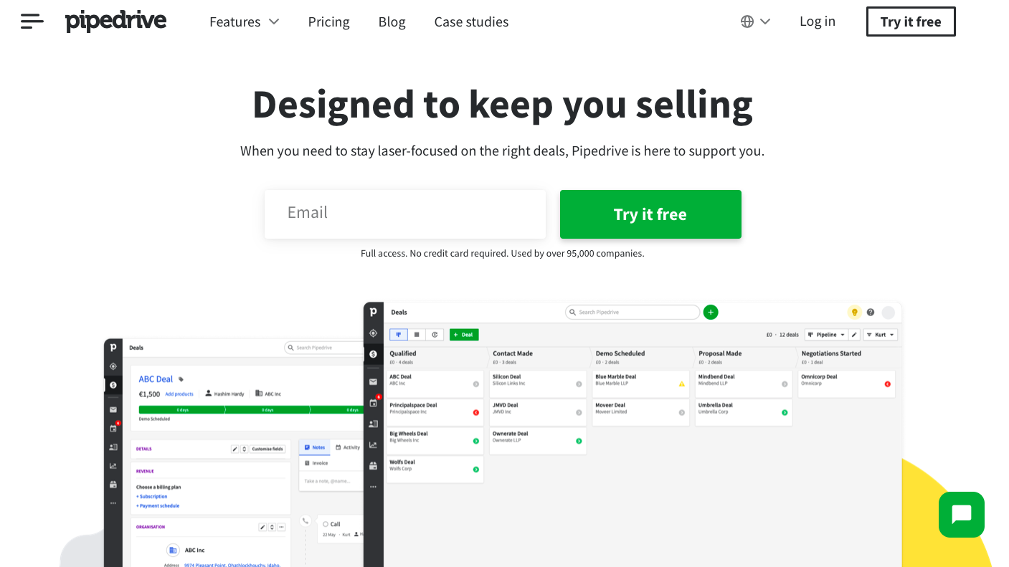Switch to pipeline kanban view toggle
Viewport: 1009px width, 567px height.
click(399, 335)
